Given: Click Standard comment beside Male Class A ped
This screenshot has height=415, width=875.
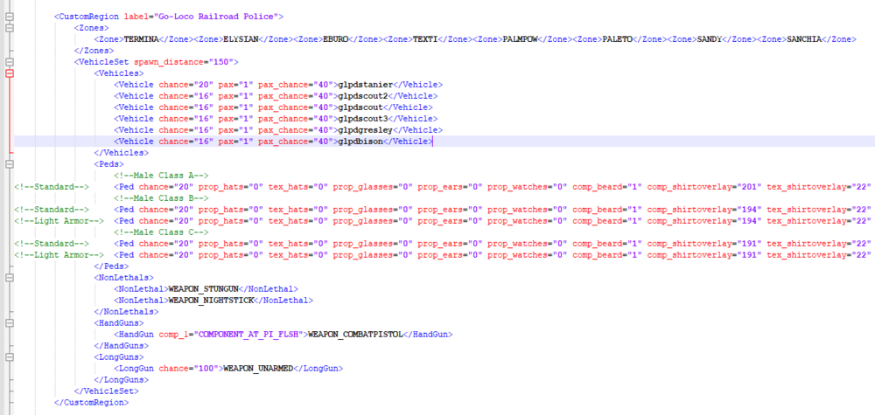Looking at the screenshot, I should pos(52,187).
